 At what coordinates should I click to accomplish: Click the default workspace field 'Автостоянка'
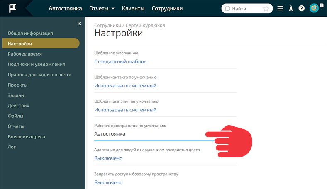(110, 134)
